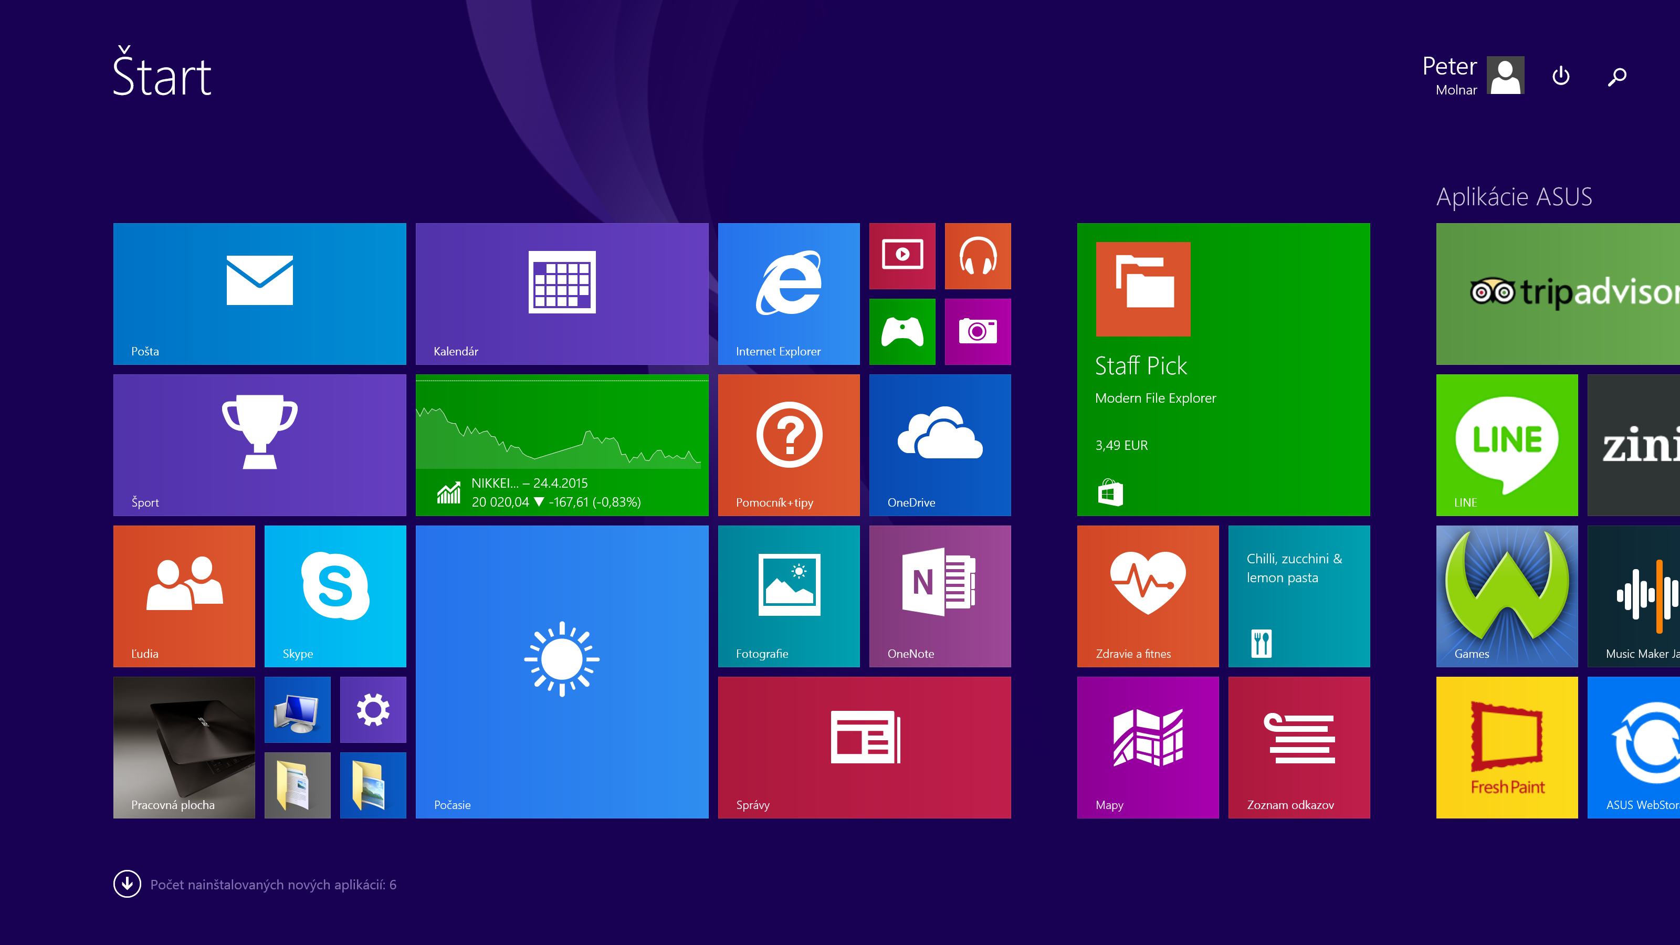The image size is (1680, 945).
Task: Click the user avatar picture
Action: pyautogui.click(x=1505, y=75)
